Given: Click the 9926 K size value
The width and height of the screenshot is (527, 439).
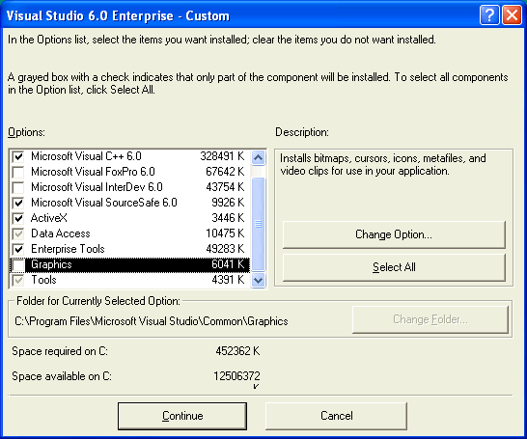Looking at the screenshot, I should (x=228, y=203).
